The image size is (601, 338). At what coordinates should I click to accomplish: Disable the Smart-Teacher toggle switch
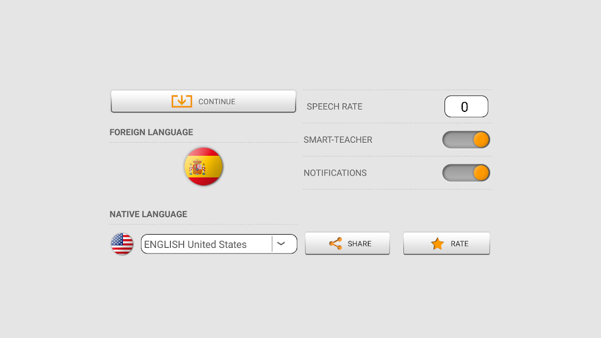tap(466, 140)
